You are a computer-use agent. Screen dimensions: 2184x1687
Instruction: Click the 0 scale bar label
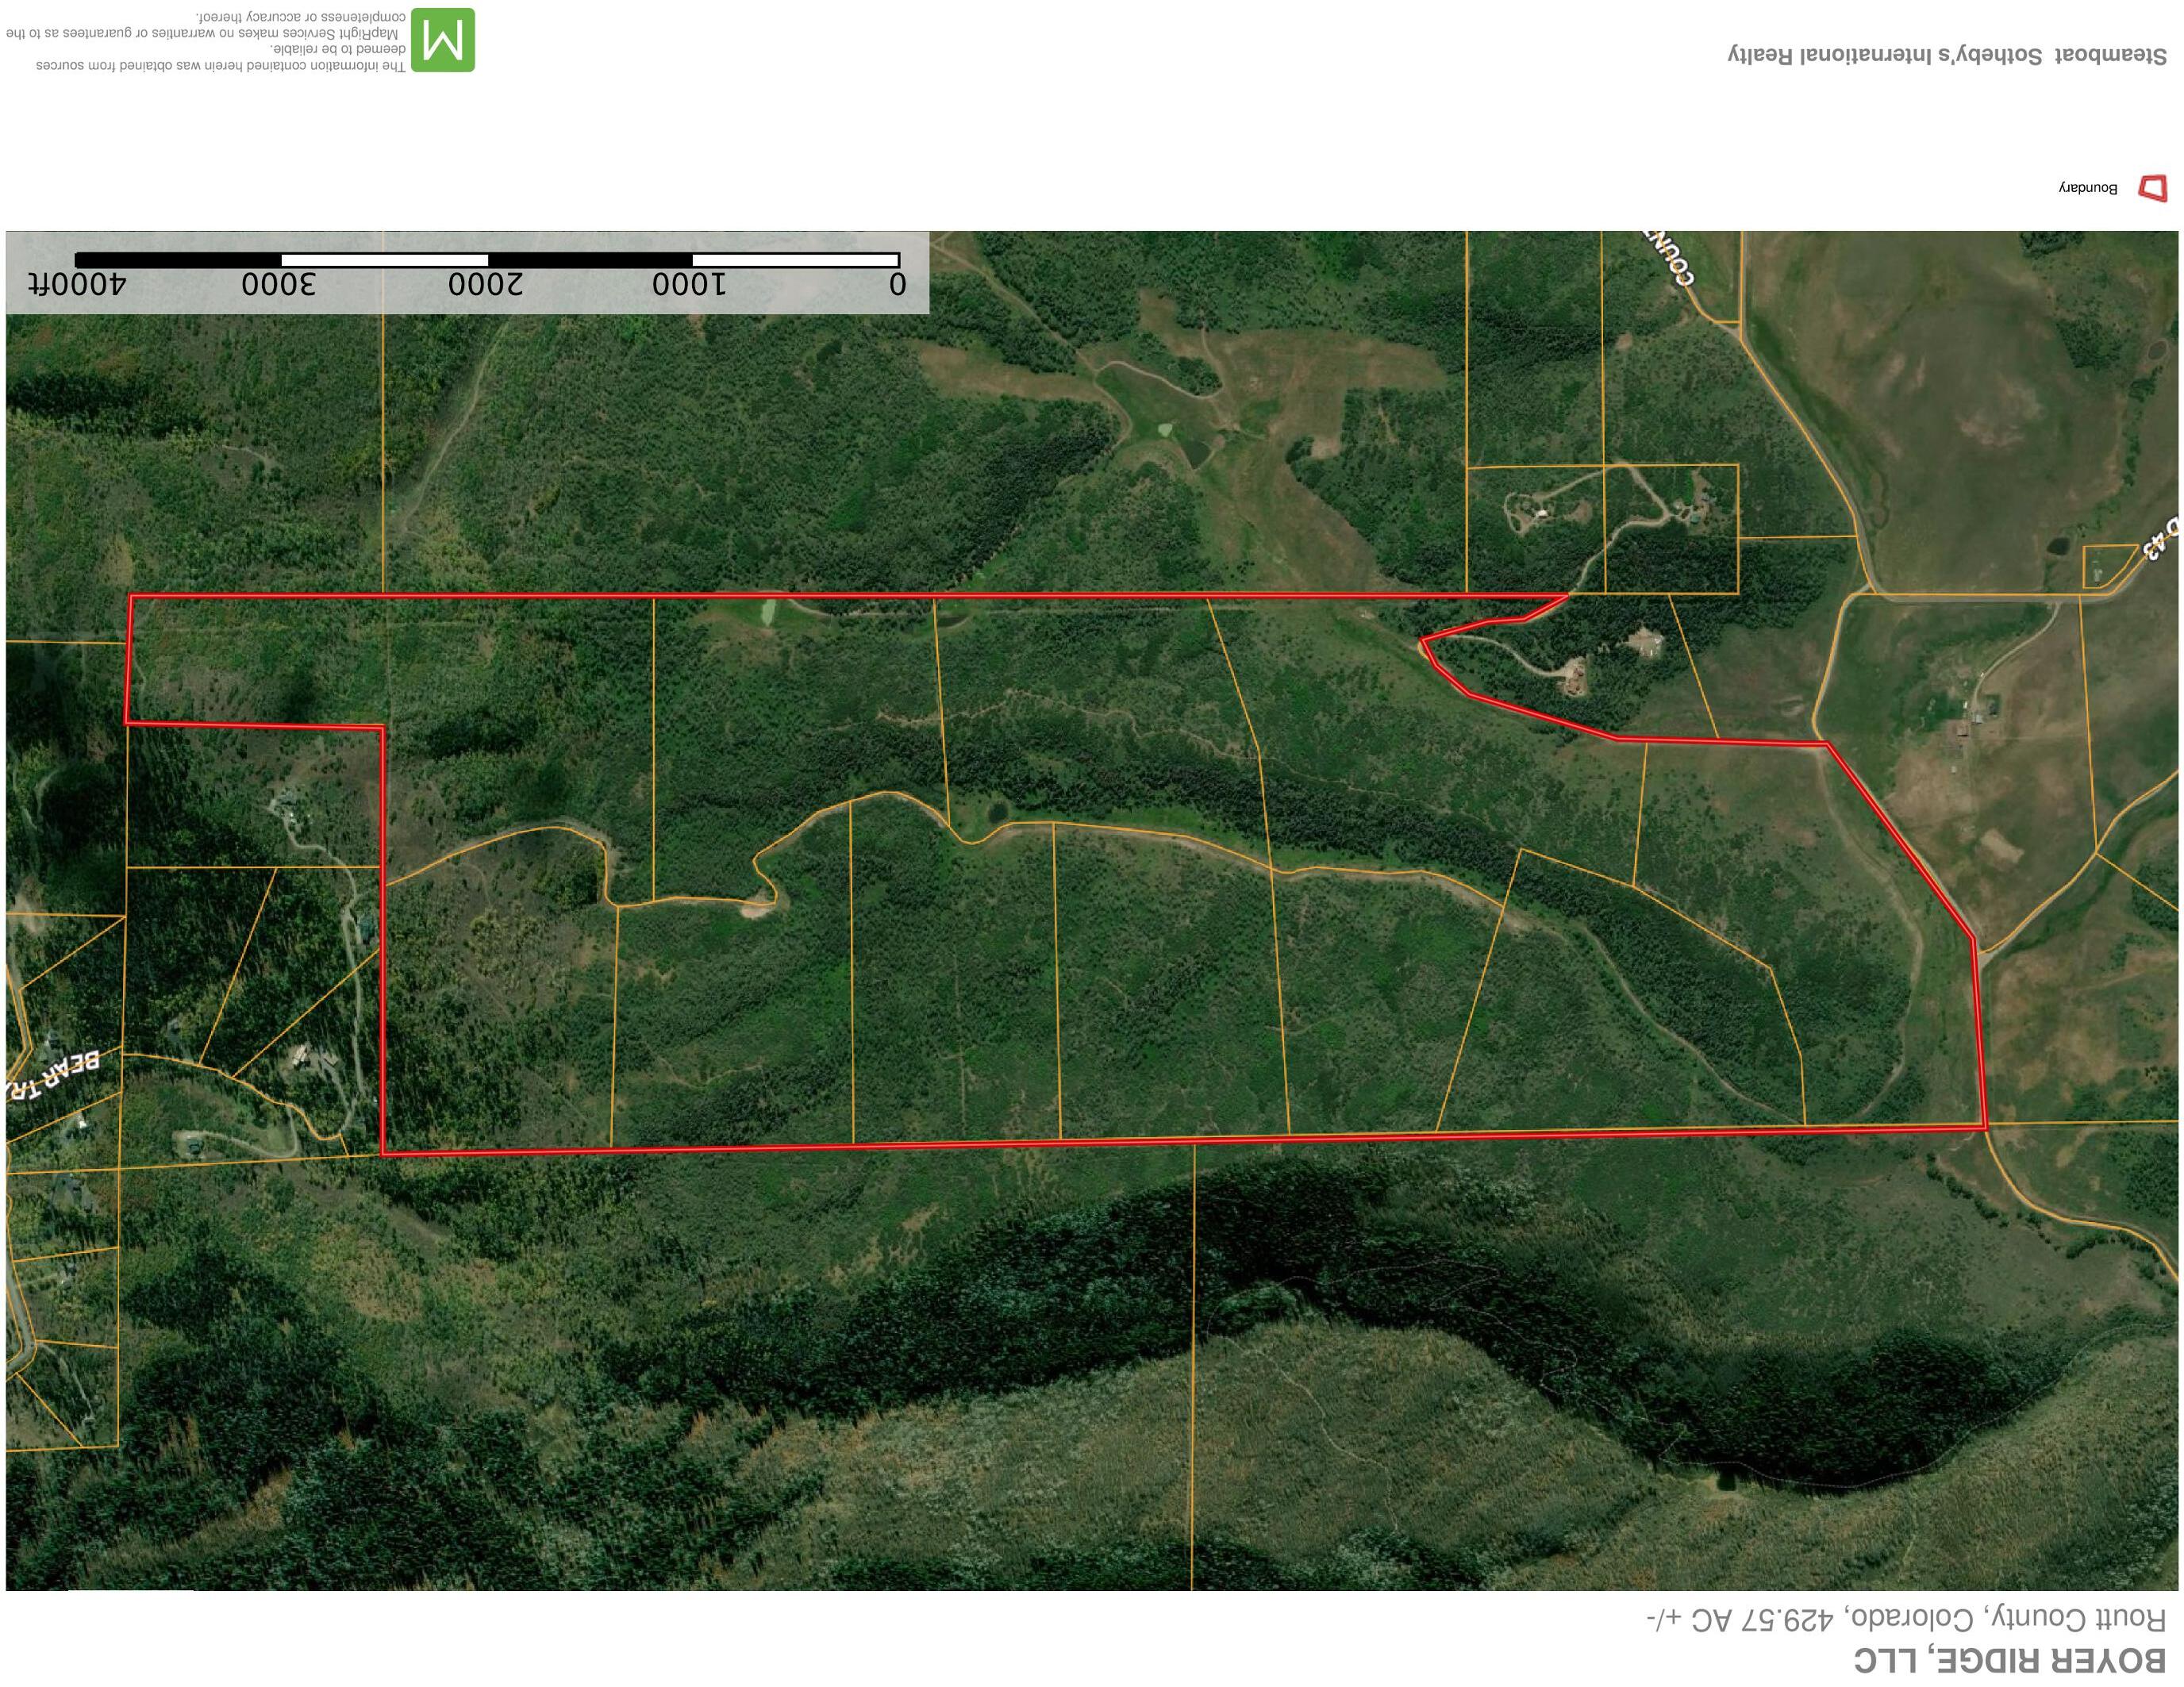point(898,284)
